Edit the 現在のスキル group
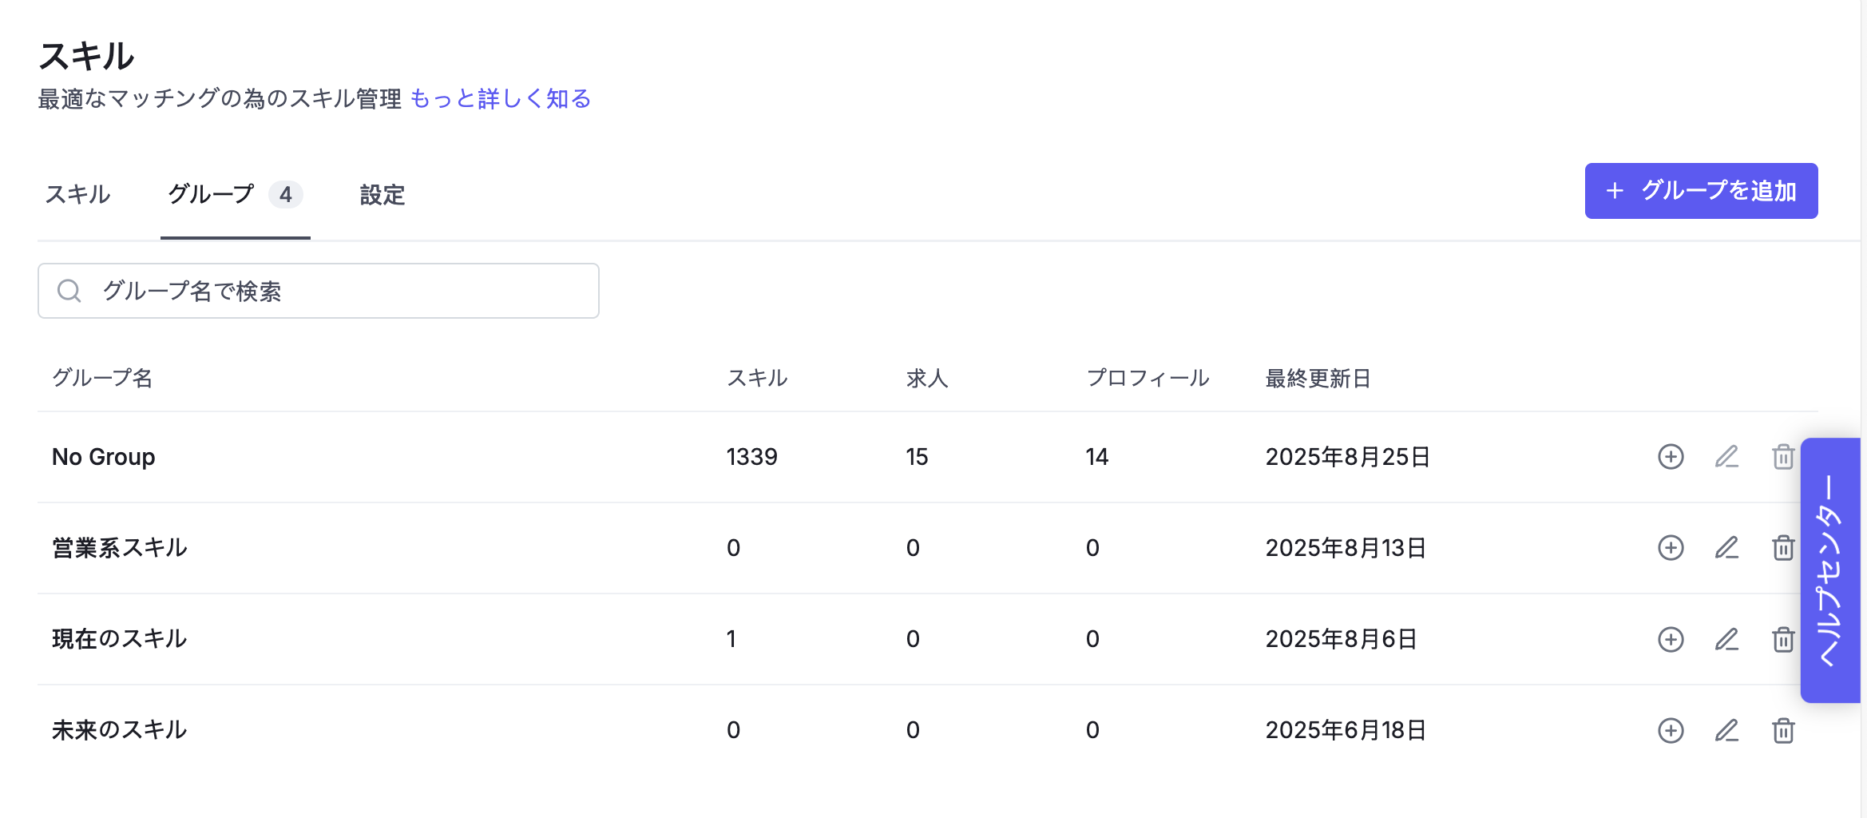 [1726, 639]
